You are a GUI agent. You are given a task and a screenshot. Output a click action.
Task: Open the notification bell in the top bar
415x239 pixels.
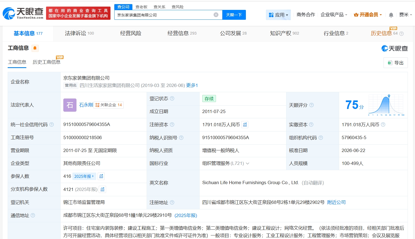click(x=391, y=15)
